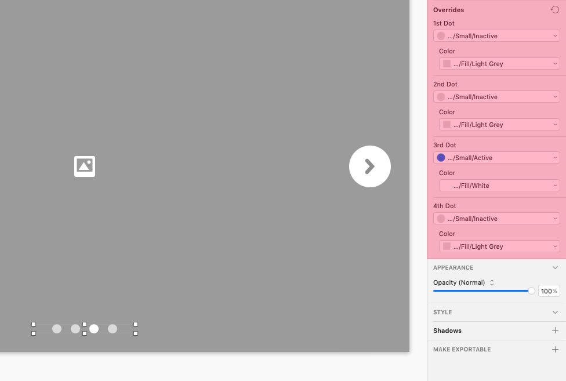Add a shadow with the plus icon

(x=555, y=330)
